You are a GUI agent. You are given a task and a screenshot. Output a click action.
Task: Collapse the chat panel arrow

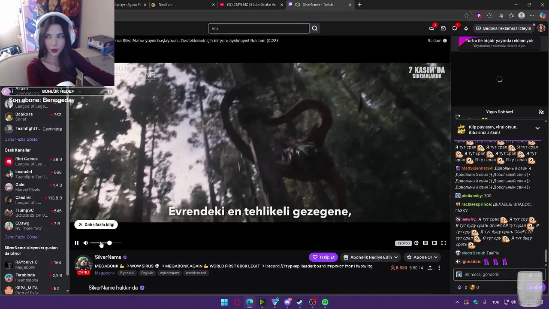pos(458,116)
